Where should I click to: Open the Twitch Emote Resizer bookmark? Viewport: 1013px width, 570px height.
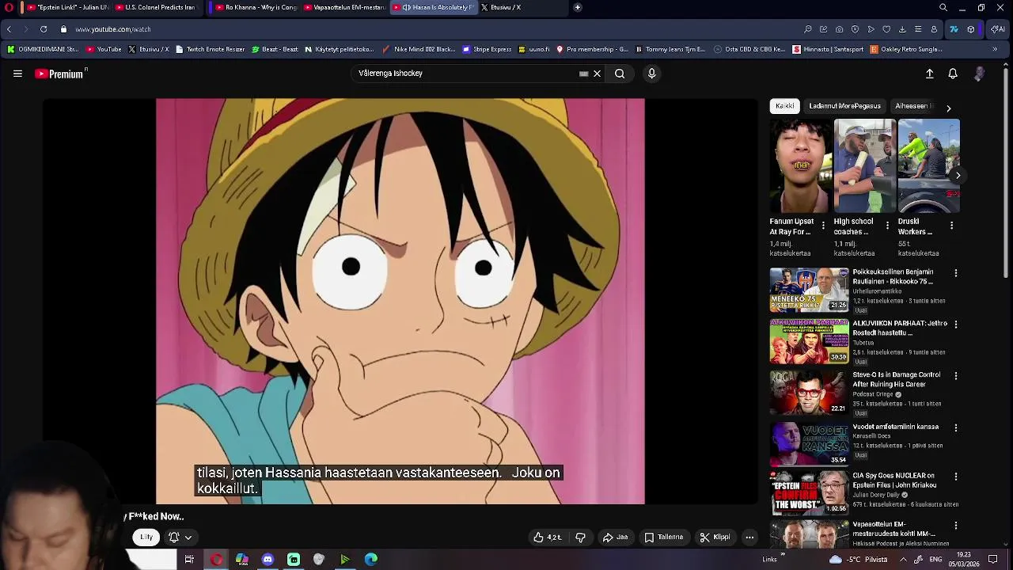click(210, 49)
